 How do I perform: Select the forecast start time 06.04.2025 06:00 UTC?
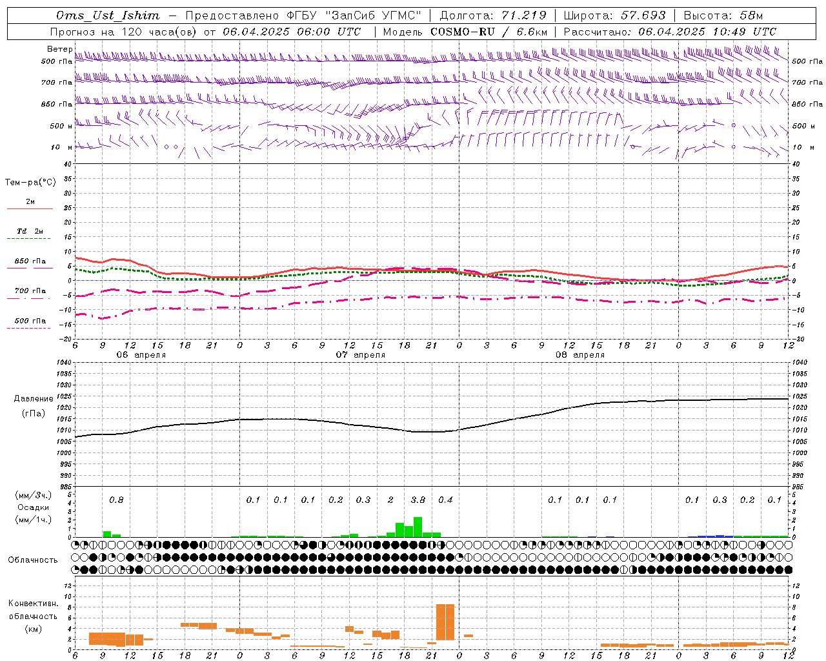pyautogui.click(x=292, y=32)
